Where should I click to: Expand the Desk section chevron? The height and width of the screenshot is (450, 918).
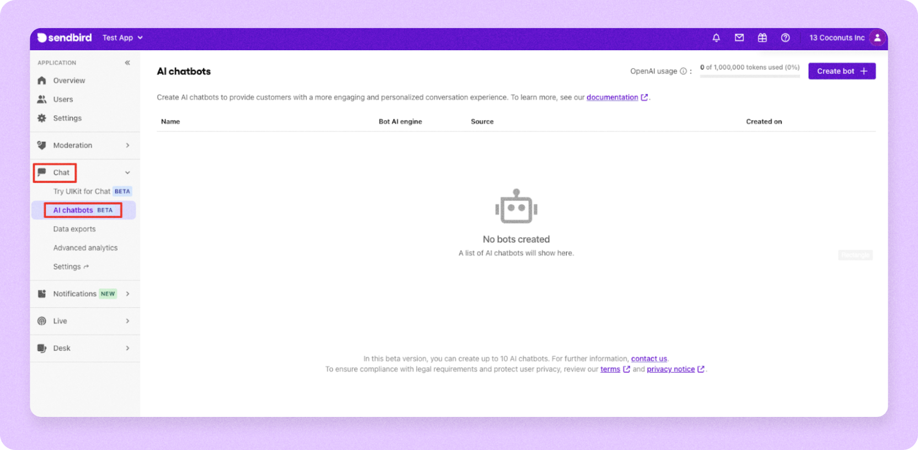pos(127,348)
